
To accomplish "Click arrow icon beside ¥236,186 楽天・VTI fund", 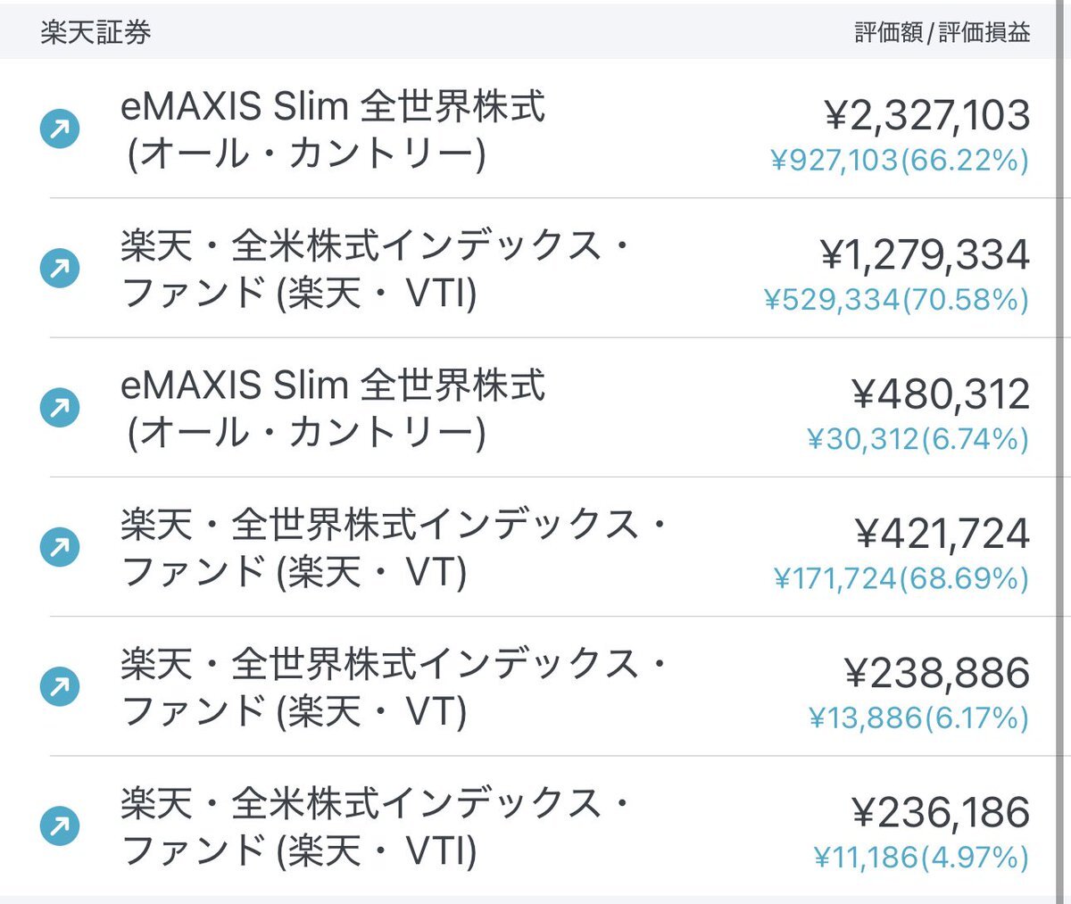I will (60, 826).
